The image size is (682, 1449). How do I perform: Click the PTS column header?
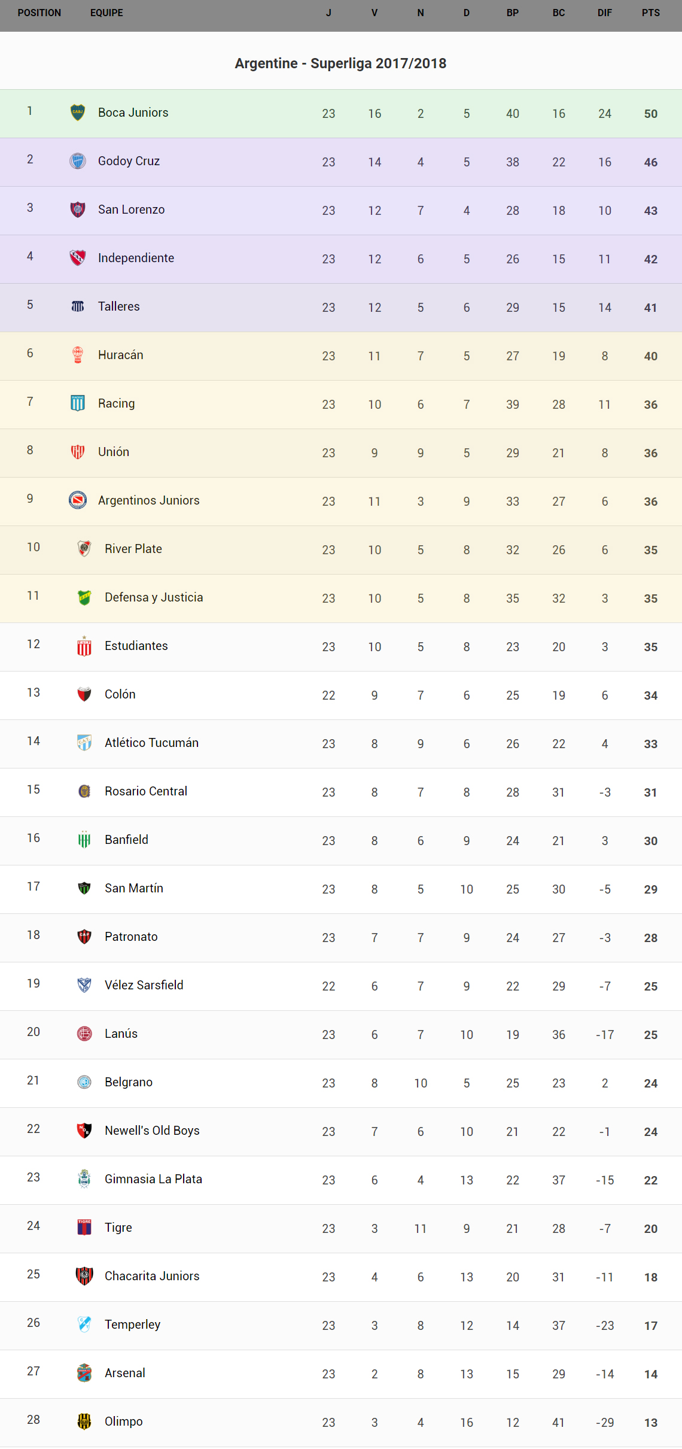(x=650, y=13)
